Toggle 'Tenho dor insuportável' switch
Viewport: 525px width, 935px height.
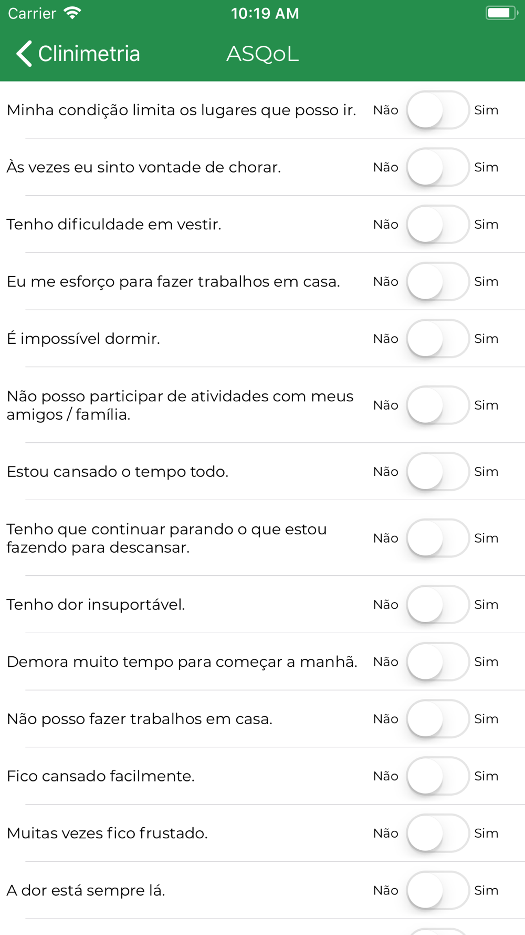[x=437, y=605]
